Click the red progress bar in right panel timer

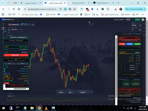pyautogui.click(x=129, y=40)
